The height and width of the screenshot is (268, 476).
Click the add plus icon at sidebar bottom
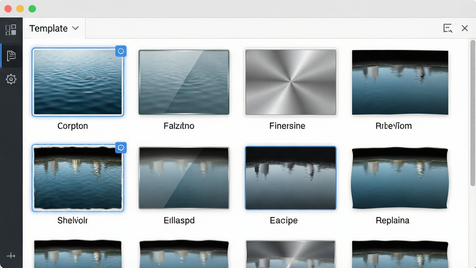(x=11, y=256)
